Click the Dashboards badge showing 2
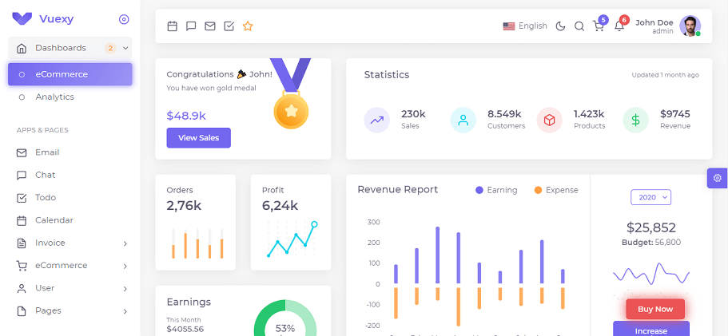The width and height of the screenshot is (728, 336). 110,48
